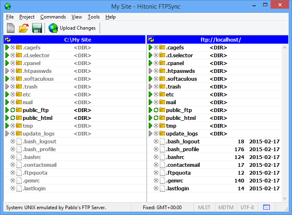Click the local .contactemail file icon
The image size is (292, 215).
point(19,165)
